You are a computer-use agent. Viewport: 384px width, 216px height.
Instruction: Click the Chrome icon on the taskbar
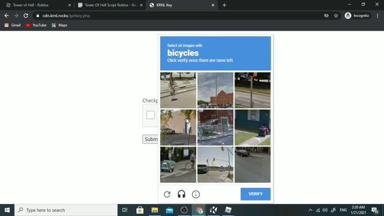[199, 210]
